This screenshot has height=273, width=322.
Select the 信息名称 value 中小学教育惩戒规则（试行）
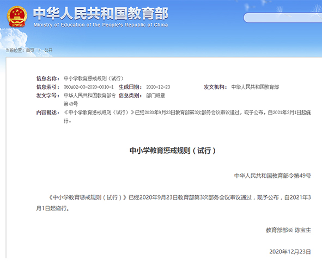coord(94,78)
